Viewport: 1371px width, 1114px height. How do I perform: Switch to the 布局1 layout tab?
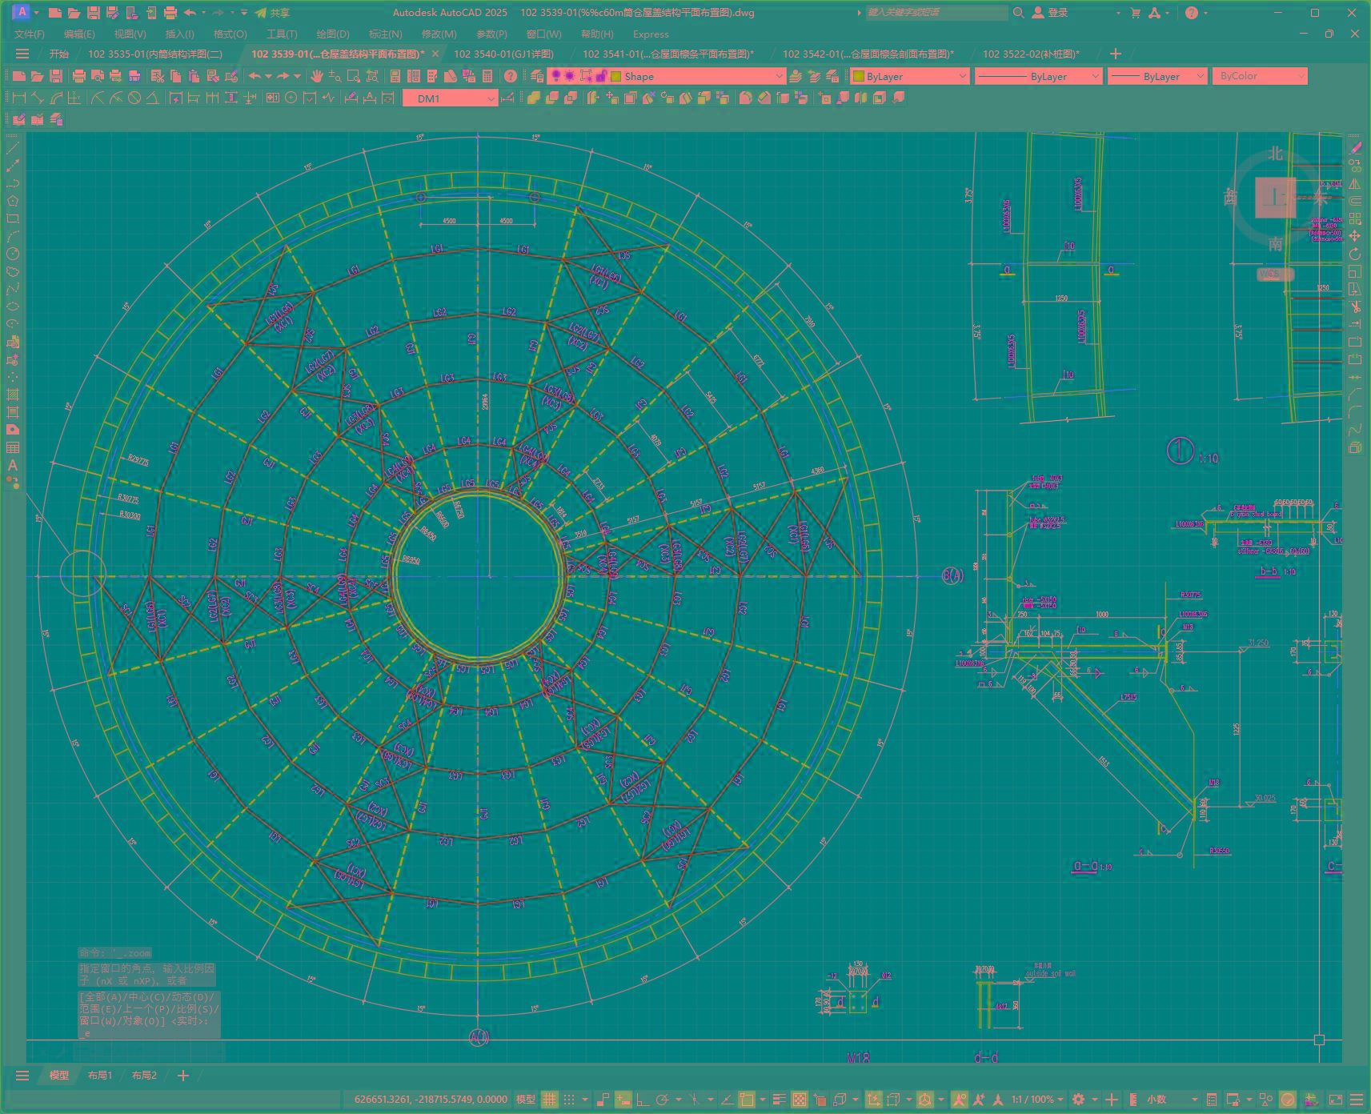coord(100,1075)
